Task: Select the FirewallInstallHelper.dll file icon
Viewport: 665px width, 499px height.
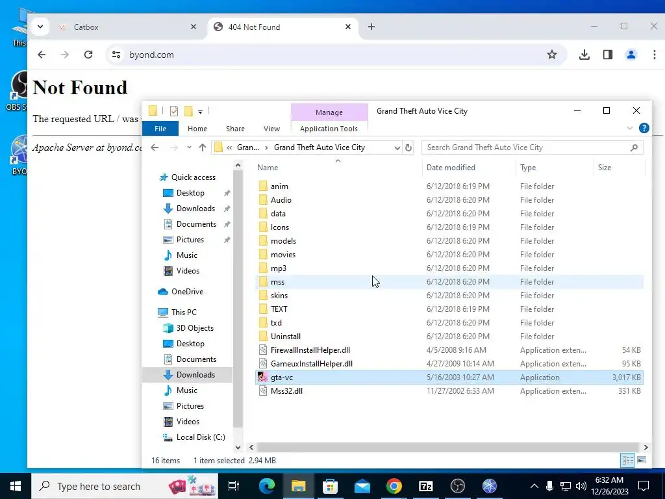Action: click(263, 350)
